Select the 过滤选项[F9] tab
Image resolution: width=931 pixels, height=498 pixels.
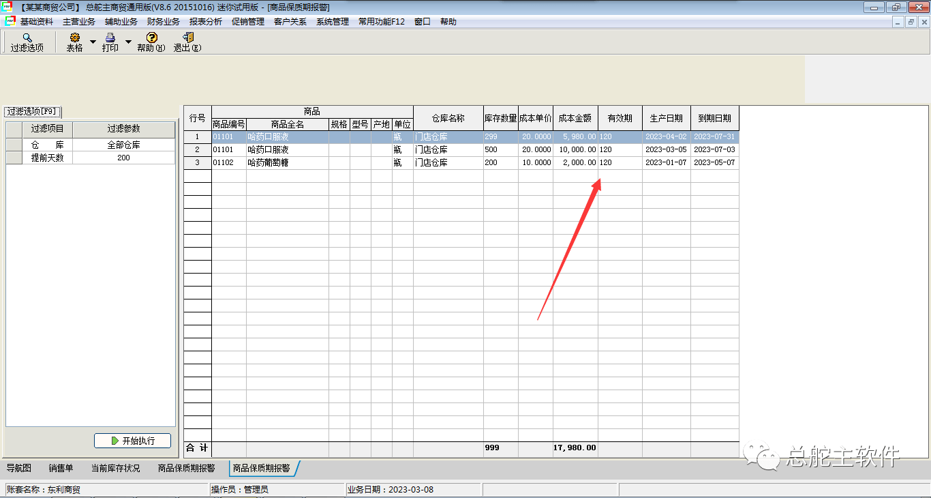click(x=32, y=111)
